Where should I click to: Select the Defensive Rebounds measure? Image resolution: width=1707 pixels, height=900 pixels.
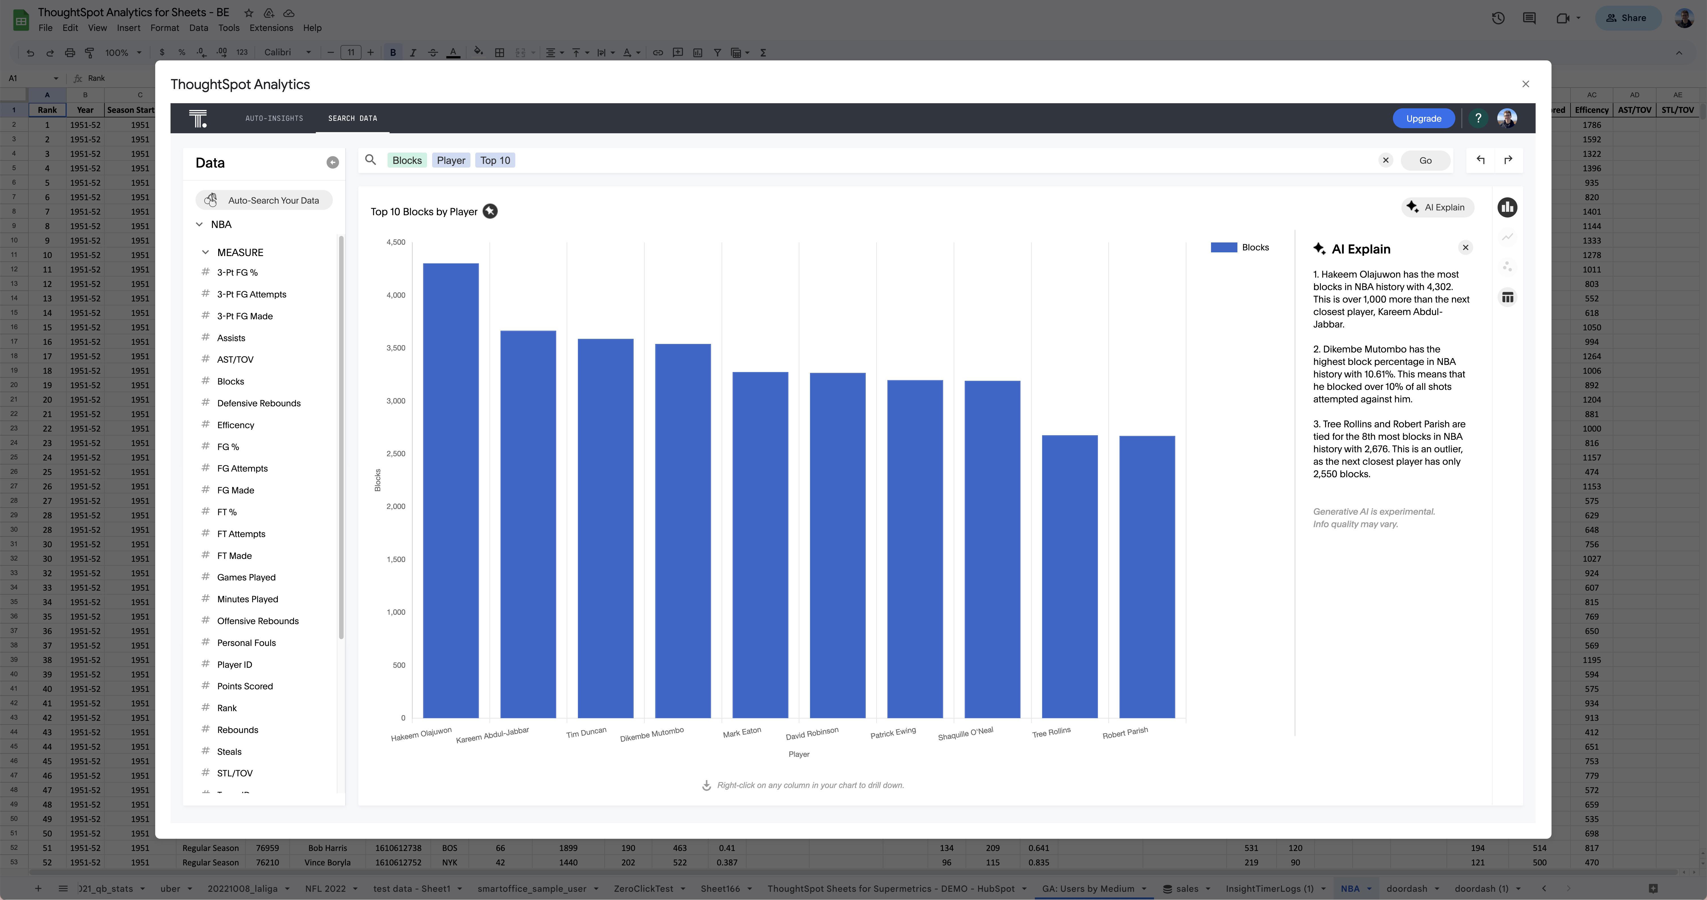258,403
